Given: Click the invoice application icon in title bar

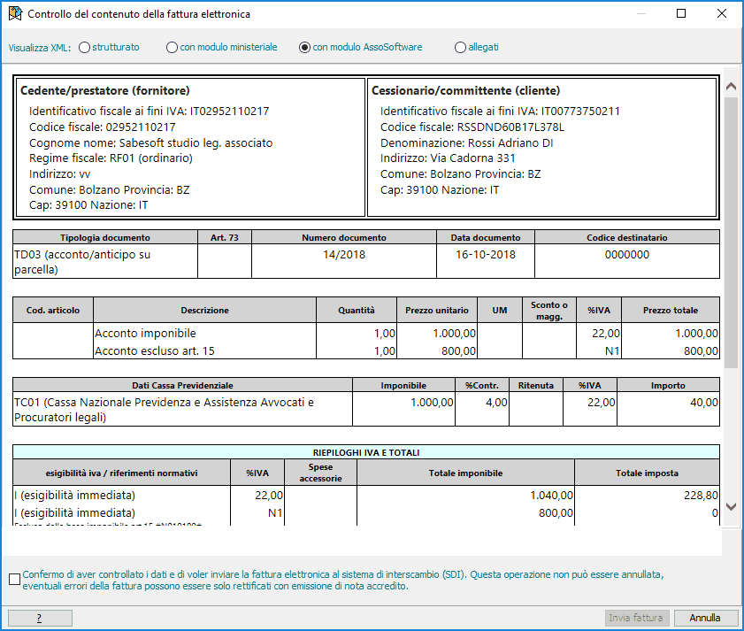Looking at the screenshot, I should 15,14.
